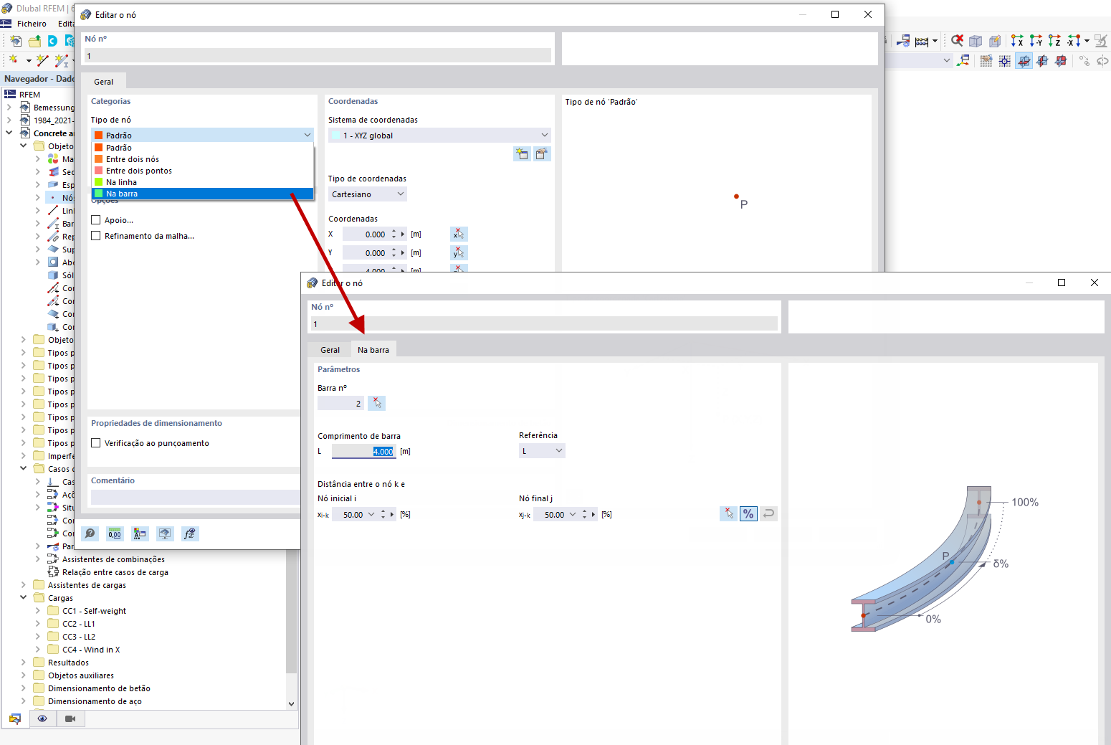The width and height of the screenshot is (1111, 745).
Task: Click the coordinate system axes toolbar icon
Action: point(963,61)
